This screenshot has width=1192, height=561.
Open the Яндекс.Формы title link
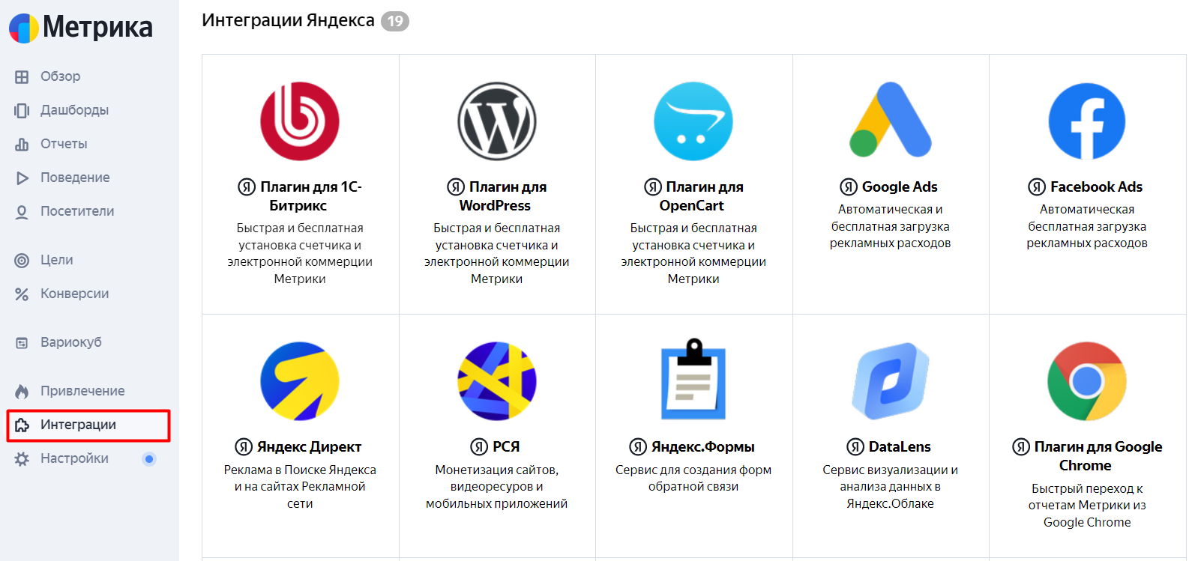point(702,447)
